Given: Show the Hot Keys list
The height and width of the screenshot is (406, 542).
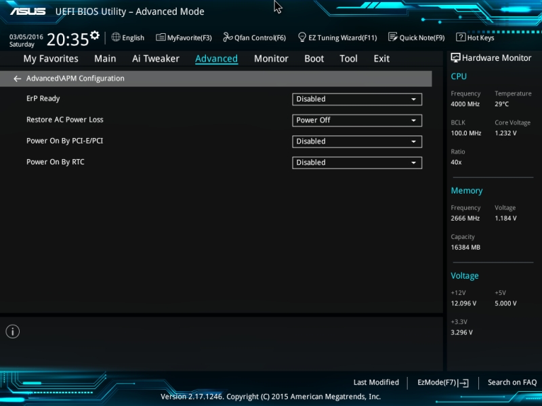Looking at the screenshot, I should coord(476,38).
